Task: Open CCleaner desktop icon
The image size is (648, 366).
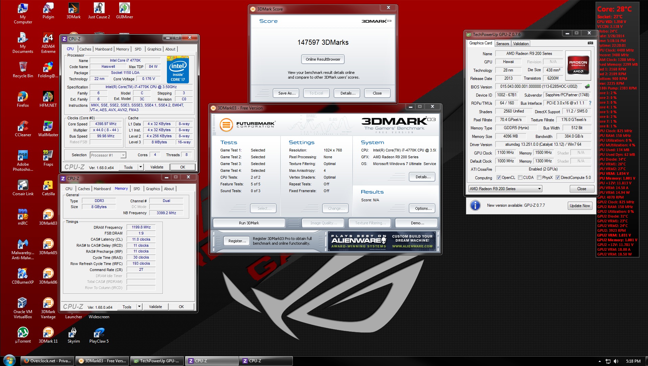Action: (x=23, y=129)
